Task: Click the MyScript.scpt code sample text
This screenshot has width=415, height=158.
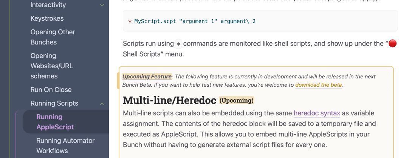Action: click(155, 21)
